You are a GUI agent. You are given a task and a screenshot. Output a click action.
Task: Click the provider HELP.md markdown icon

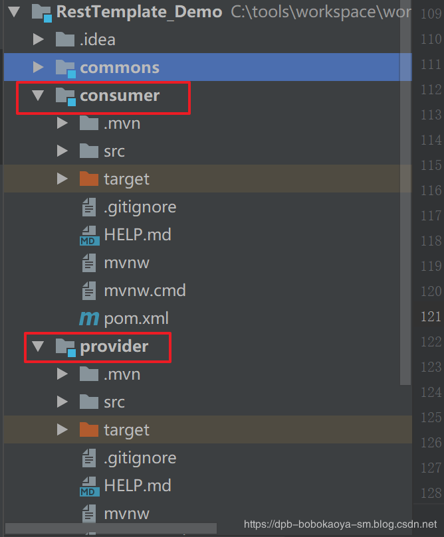pos(88,487)
